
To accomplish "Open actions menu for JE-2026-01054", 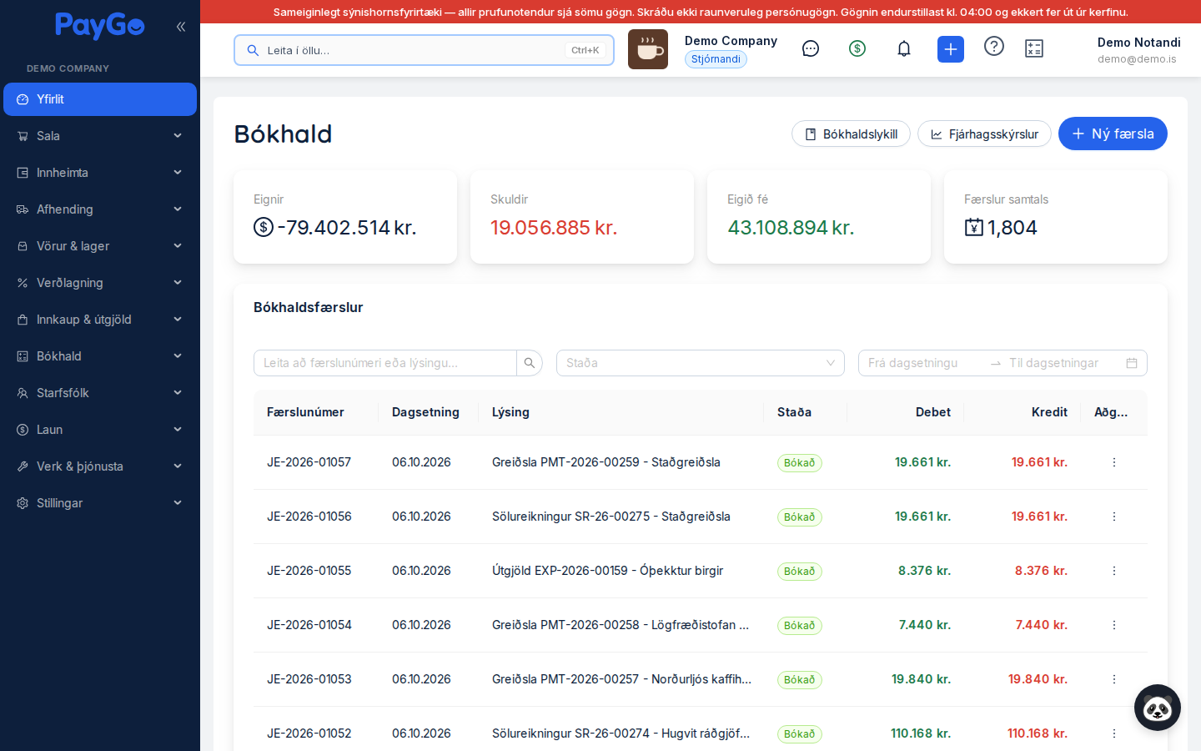I will coord(1114,625).
